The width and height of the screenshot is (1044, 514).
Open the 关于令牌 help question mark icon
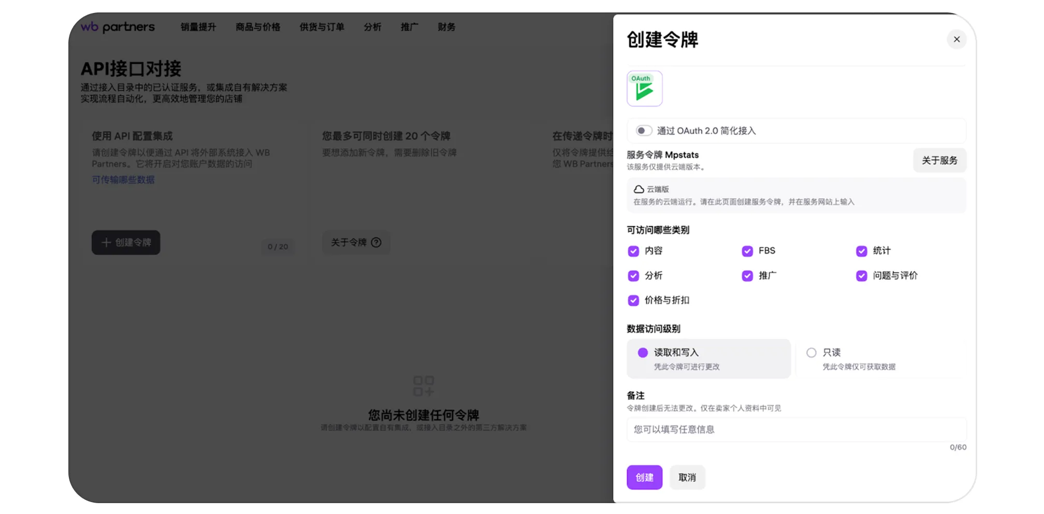(x=376, y=243)
